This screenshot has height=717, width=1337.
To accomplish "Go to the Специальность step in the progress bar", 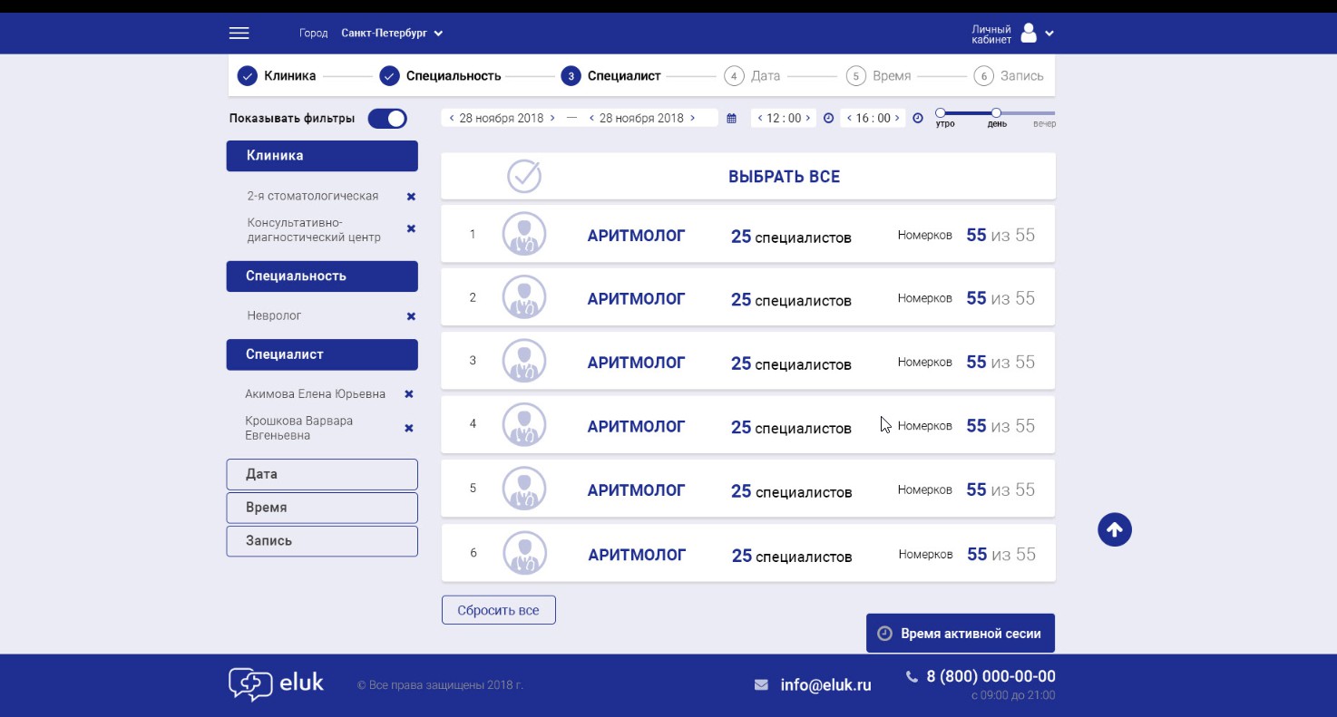I will pyautogui.click(x=440, y=76).
